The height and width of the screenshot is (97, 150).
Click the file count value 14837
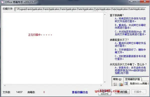[x=19, y=92]
